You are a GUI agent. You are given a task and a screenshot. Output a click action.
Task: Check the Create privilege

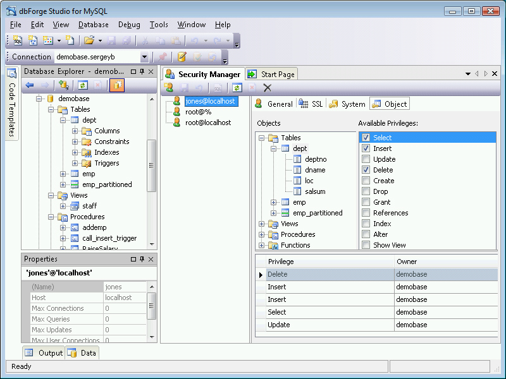366,181
